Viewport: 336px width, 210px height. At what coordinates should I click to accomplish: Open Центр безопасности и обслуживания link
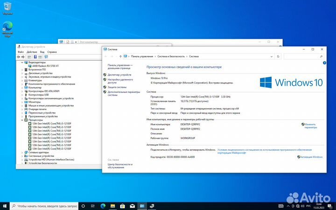(120, 166)
